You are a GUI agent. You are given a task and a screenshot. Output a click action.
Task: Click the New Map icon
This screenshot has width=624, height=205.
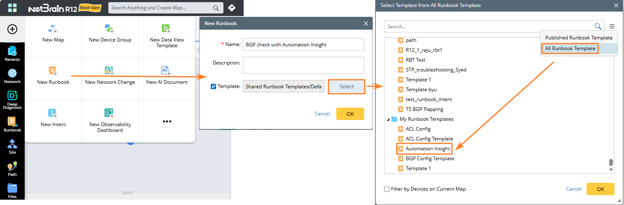pos(53,29)
